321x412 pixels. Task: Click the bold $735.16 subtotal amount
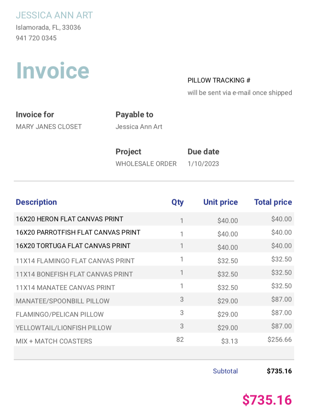coord(279,371)
